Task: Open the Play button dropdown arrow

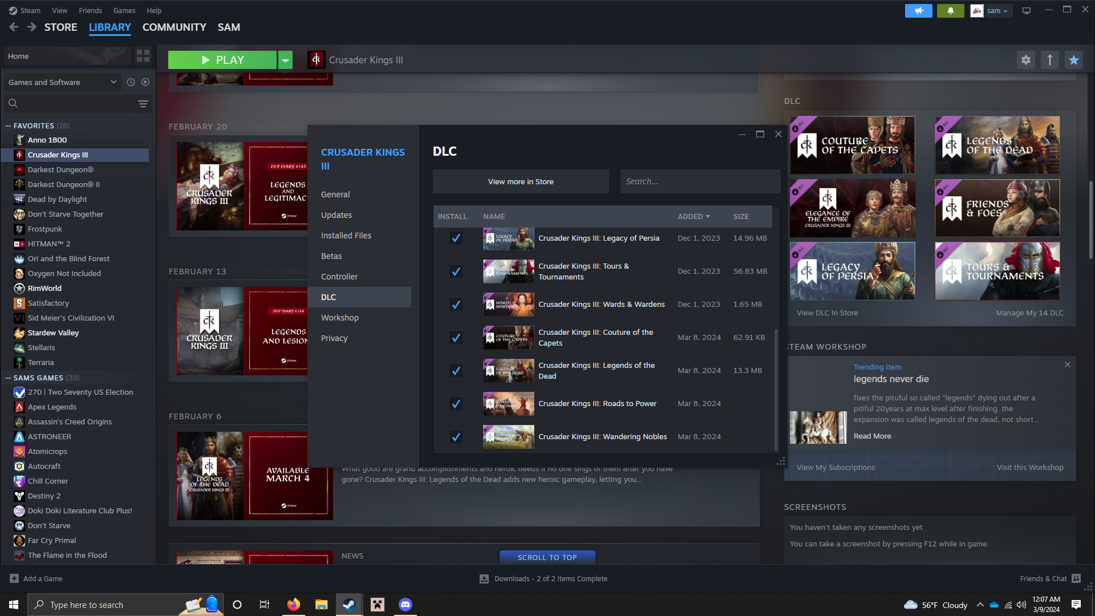Action: point(285,60)
